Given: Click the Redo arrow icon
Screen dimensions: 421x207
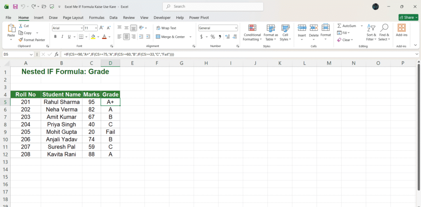Looking at the screenshot, I should point(34,7).
